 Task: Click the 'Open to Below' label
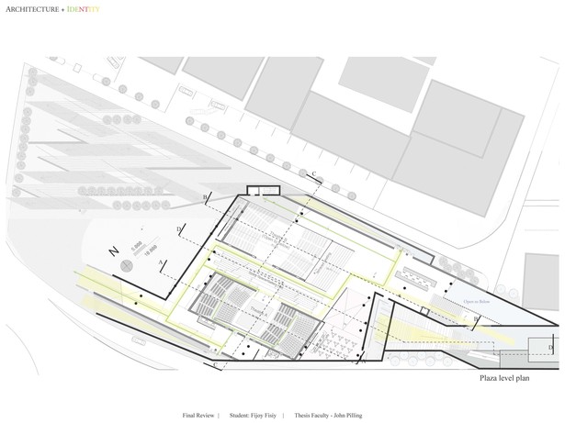point(477,301)
